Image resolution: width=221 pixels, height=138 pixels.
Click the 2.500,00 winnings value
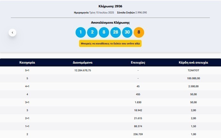coord(193,86)
